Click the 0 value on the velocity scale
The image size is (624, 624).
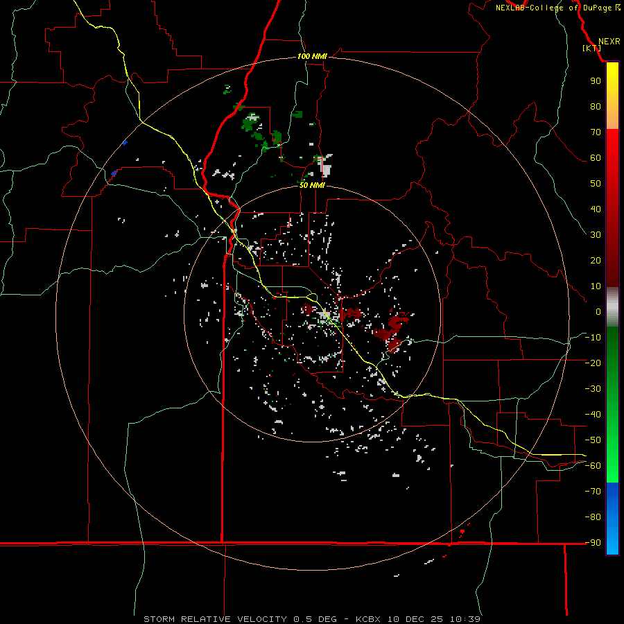(x=598, y=312)
